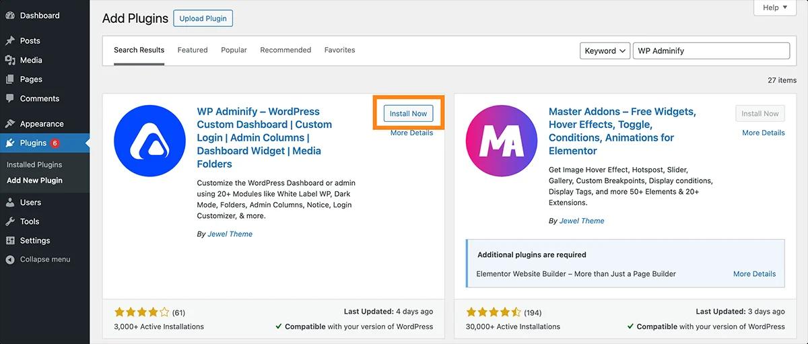Open Master Addons plugin title link
Image resolution: width=808 pixels, height=344 pixels.
pyautogui.click(x=622, y=131)
